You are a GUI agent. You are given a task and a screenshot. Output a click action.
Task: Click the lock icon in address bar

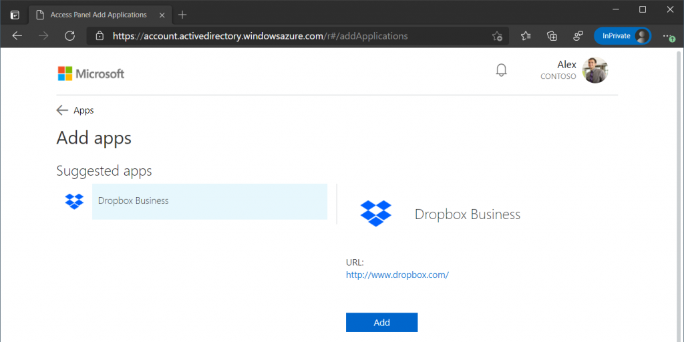click(x=100, y=36)
